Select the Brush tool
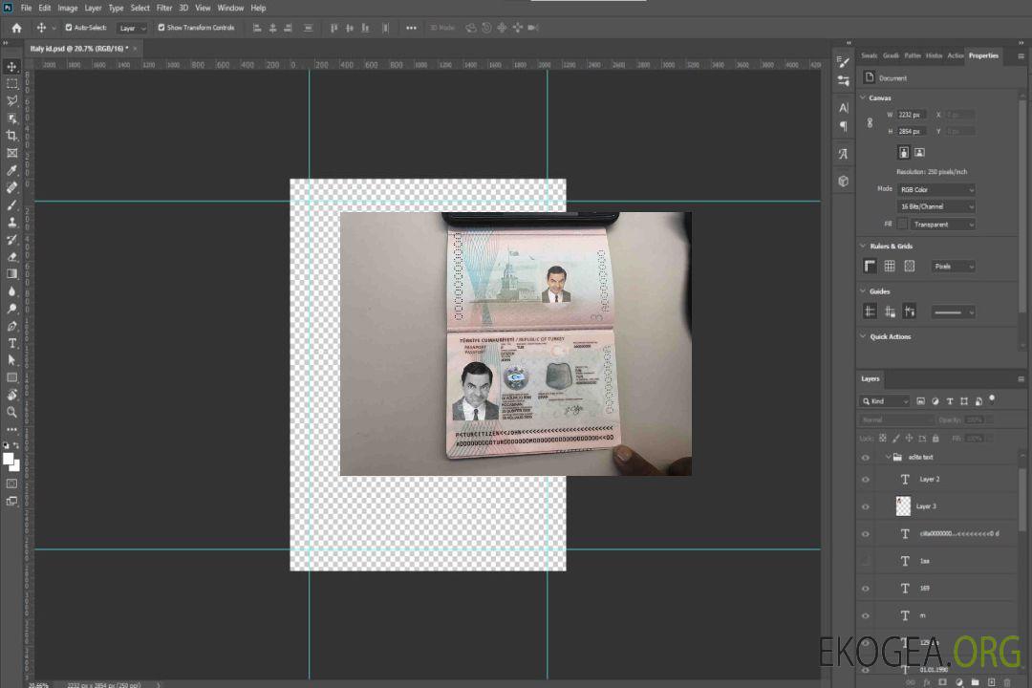Viewport: 1032px width, 688px height. click(11, 204)
